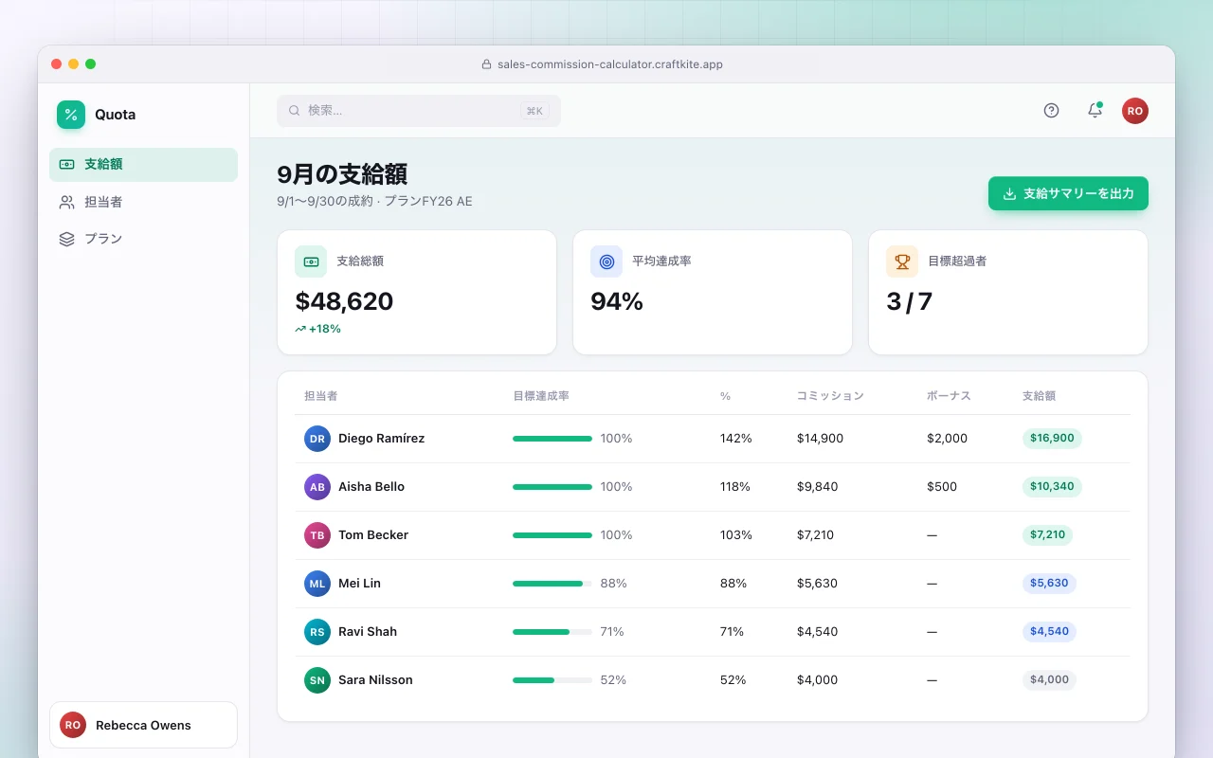The width and height of the screenshot is (1213, 758).
Task: Click the ⌘K shortcut badge in search
Action: (534, 111)
